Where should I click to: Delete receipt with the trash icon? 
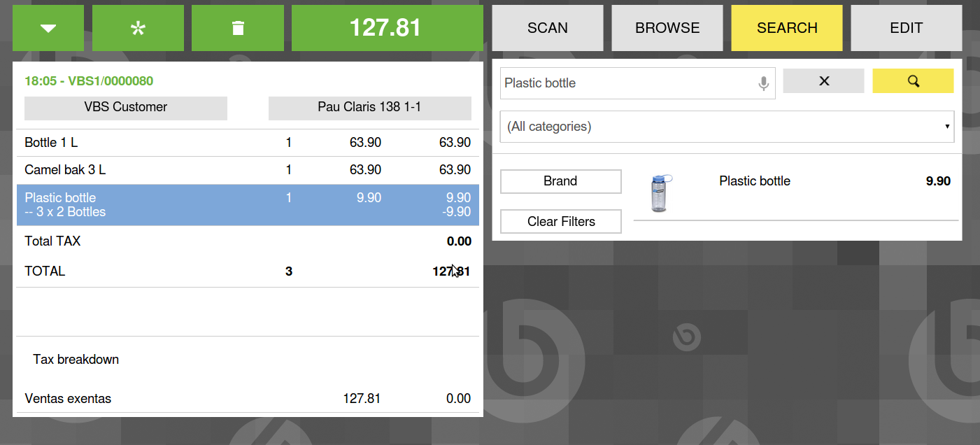coord(238,28)
